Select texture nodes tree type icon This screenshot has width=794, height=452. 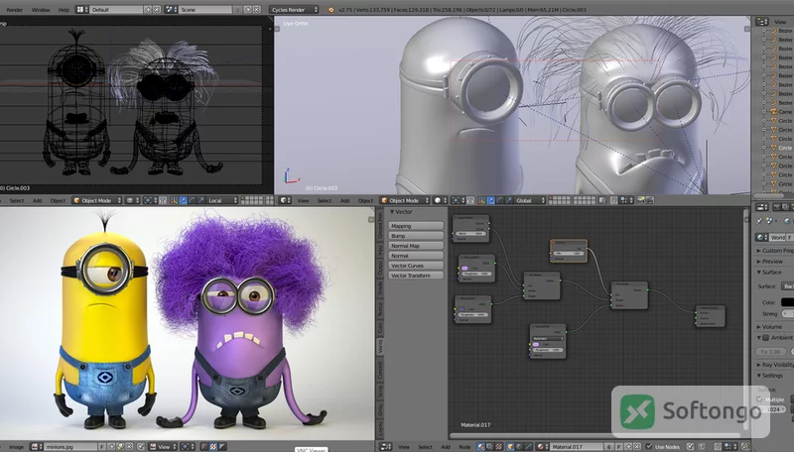(499, 447)
